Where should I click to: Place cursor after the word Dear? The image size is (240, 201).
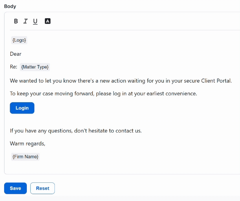(22, 54)
